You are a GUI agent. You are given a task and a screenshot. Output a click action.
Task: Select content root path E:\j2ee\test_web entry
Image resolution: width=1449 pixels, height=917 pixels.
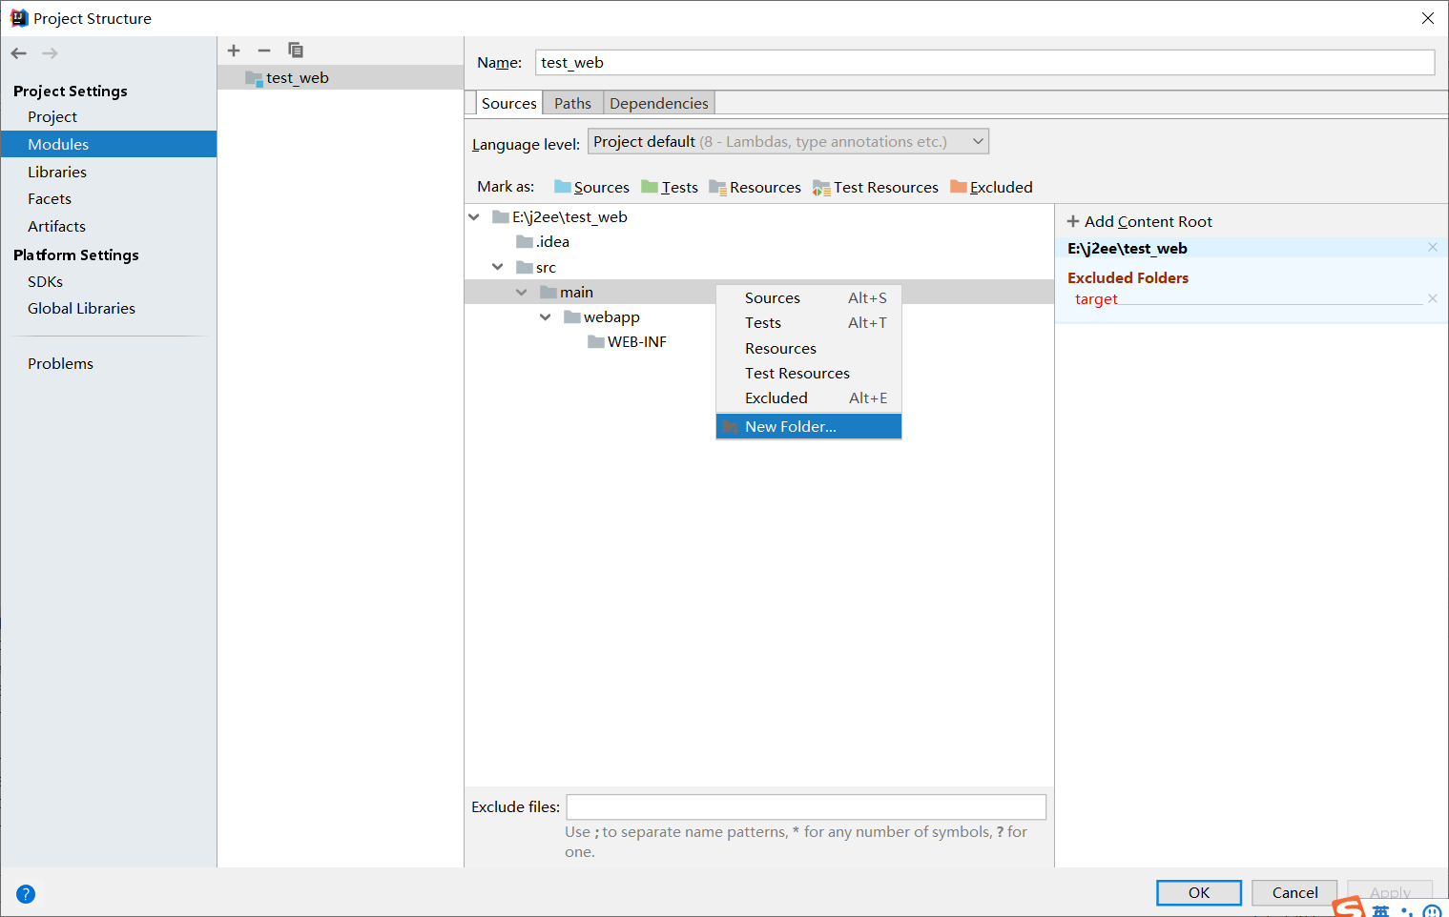1128,249
